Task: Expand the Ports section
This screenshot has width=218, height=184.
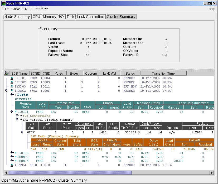Action: click(12, 95)
